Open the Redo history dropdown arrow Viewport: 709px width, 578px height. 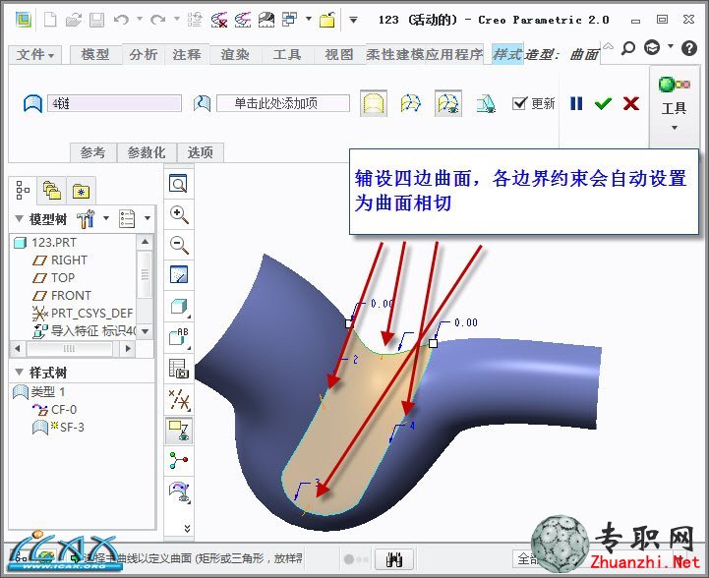[177, 19]
